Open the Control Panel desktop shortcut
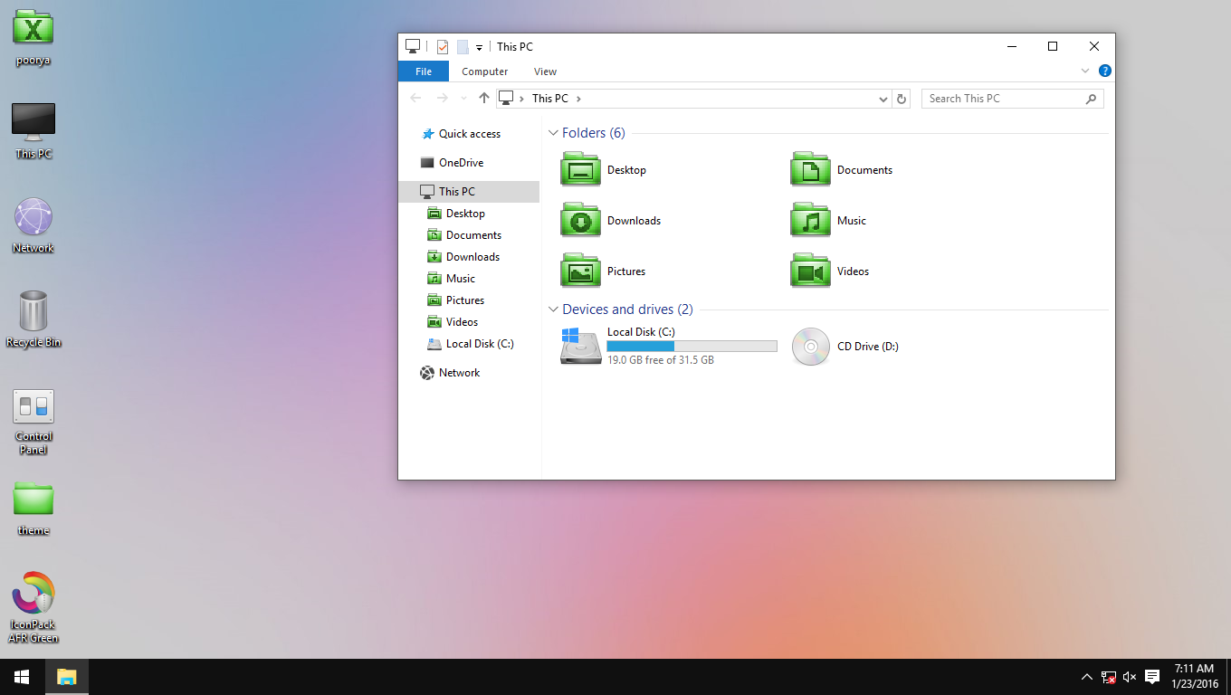Viewport: 1231px width, 695px height. [33, 406]
